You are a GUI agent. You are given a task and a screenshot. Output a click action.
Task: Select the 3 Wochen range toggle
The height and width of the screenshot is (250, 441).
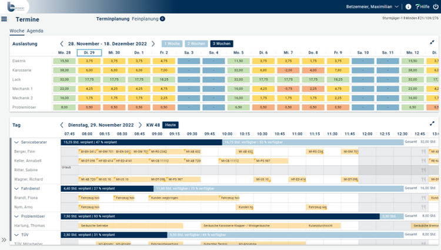222,44
